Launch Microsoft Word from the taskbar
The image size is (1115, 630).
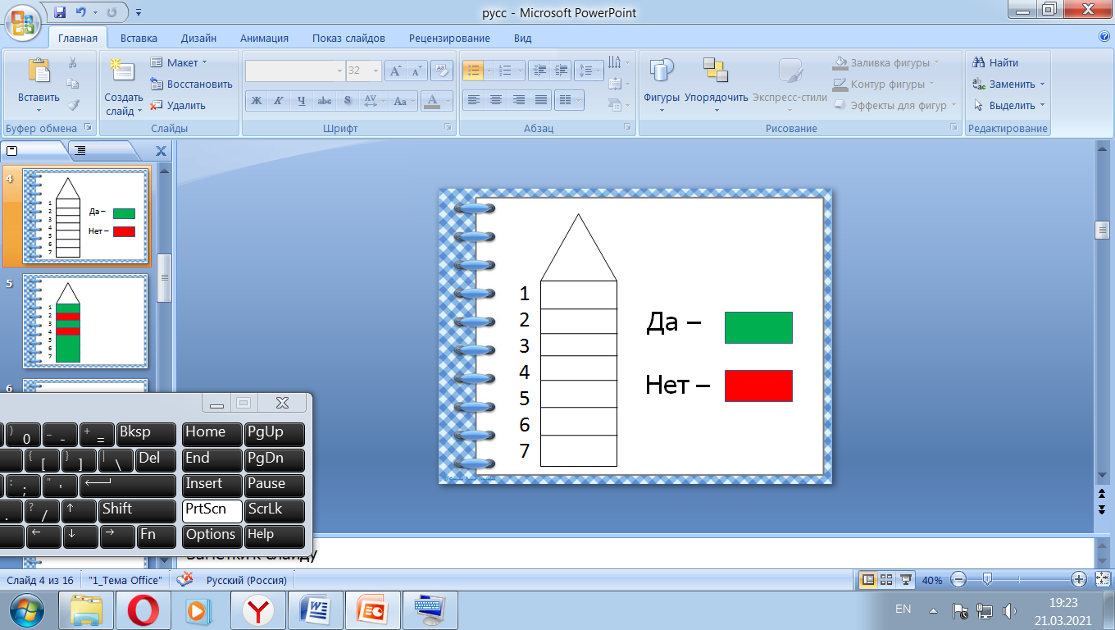tap(315, 609)
